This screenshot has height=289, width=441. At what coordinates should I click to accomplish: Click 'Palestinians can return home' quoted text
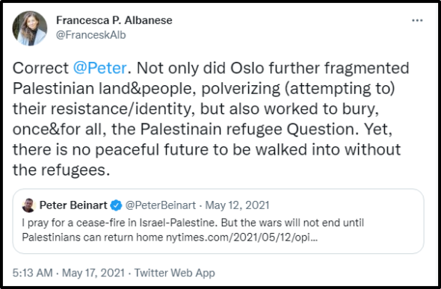92,237
